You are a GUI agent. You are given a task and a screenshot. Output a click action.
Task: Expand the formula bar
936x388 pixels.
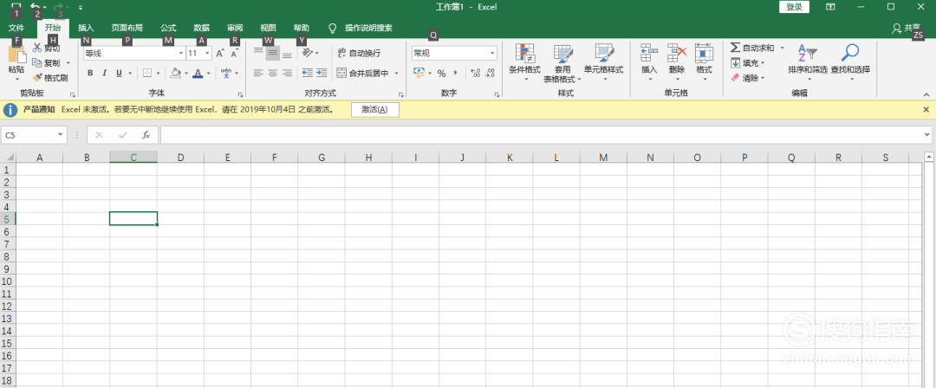click(x=926, y=135)
